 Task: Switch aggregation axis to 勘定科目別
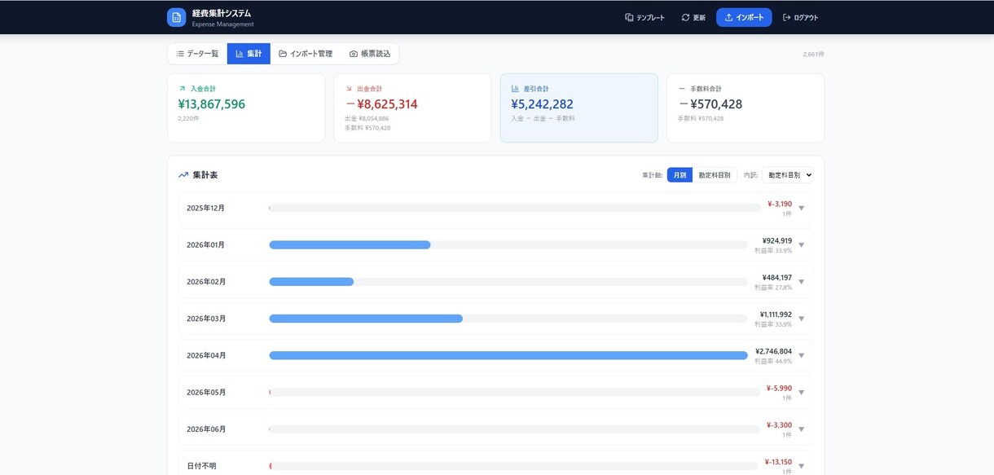pyautogui.click(x=715, y=175)
